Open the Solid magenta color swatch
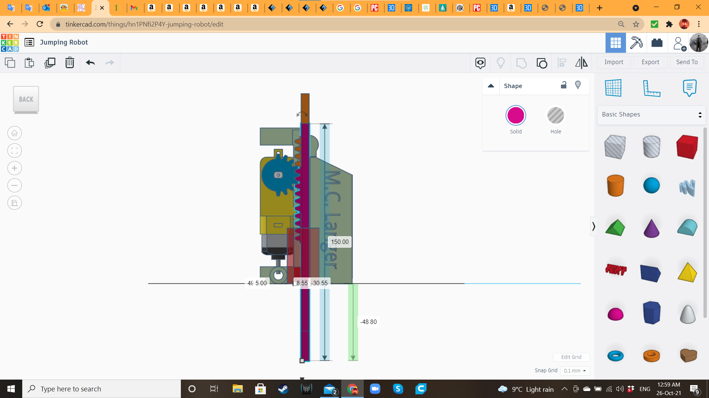Image resolution: width=709 pixels, height=398 pixels. tap(516, 116)
